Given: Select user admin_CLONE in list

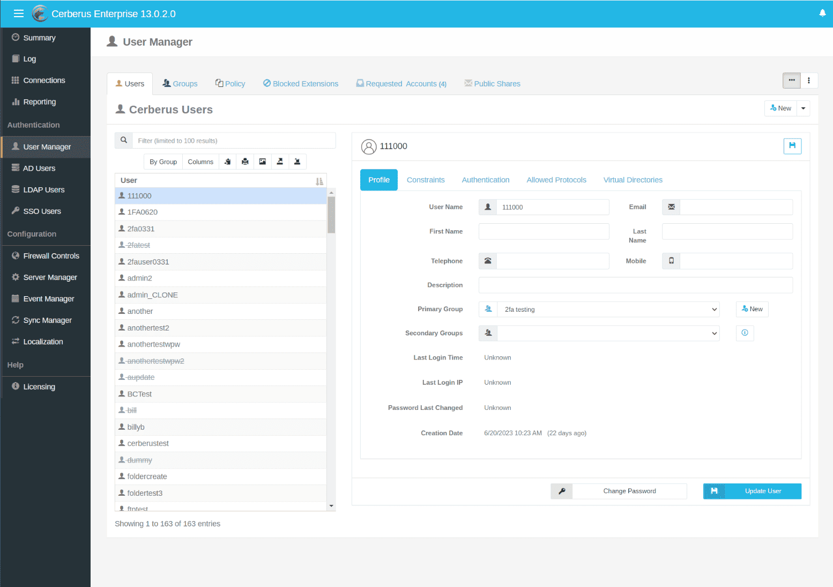Looking at the screenshot, I should pos(221,295).
